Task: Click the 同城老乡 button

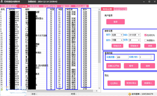Action: pyautogui.click(x=134, y=46)
